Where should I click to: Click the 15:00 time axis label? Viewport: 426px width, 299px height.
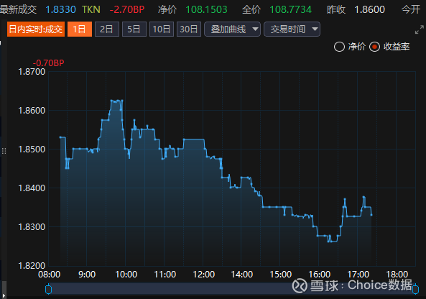pyautogui.click(x=281, y=275)
